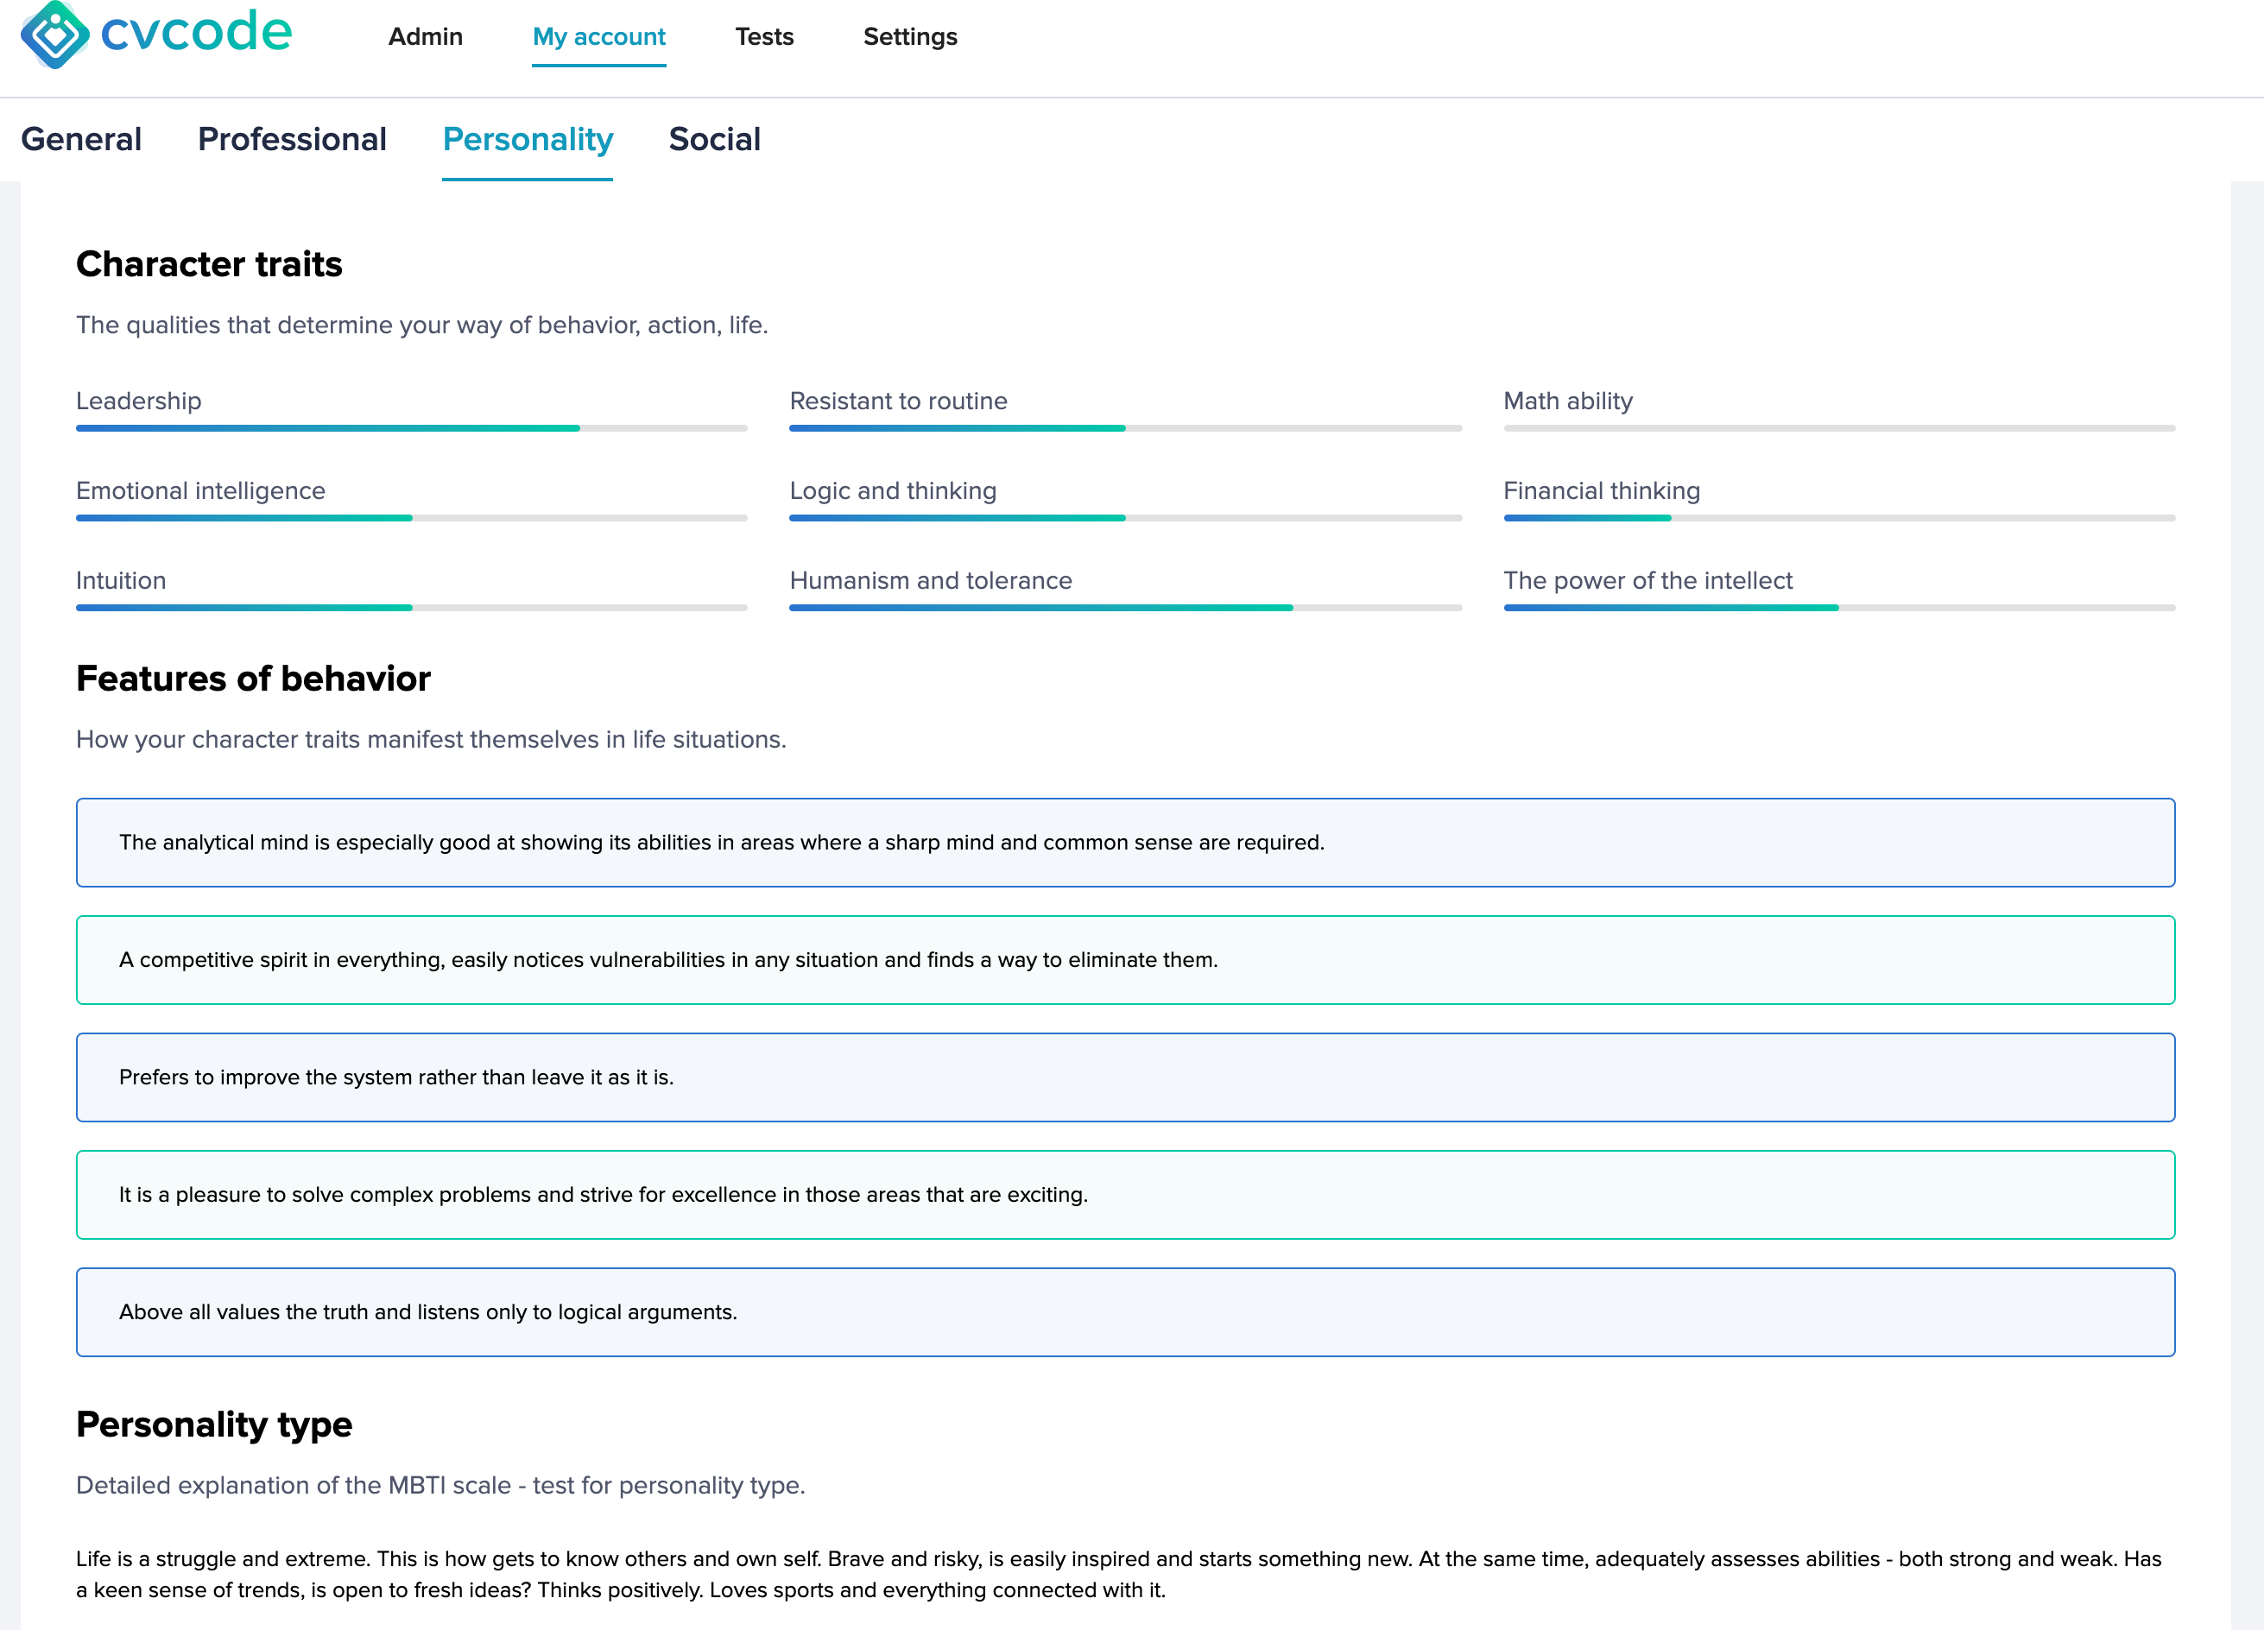Click the card about valuing truth

point(1124,1311)
